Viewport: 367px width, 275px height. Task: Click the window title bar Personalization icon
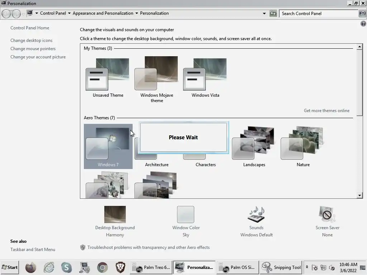[4, 3]
